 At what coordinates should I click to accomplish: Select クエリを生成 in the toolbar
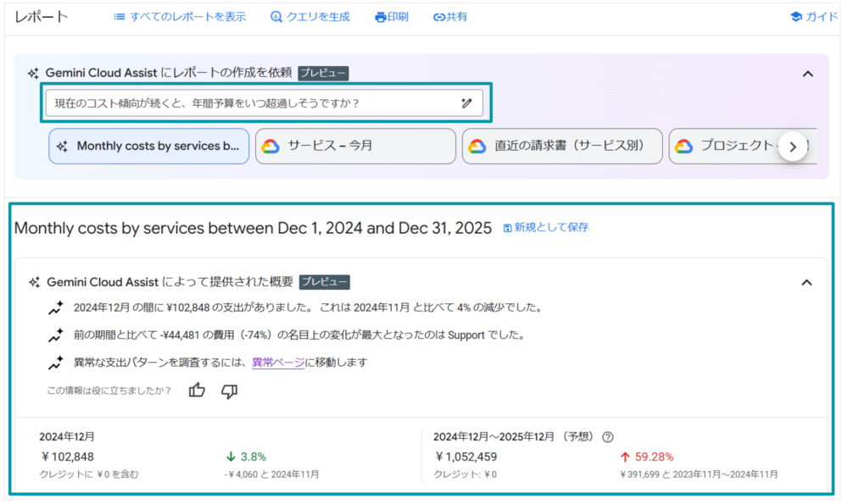(310, 17)
